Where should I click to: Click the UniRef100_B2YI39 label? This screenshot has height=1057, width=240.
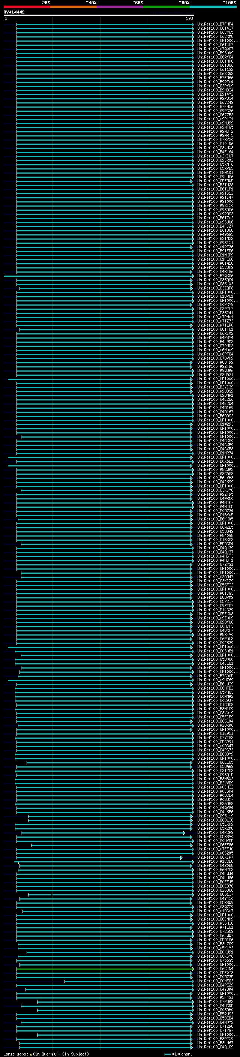(215, 387)
